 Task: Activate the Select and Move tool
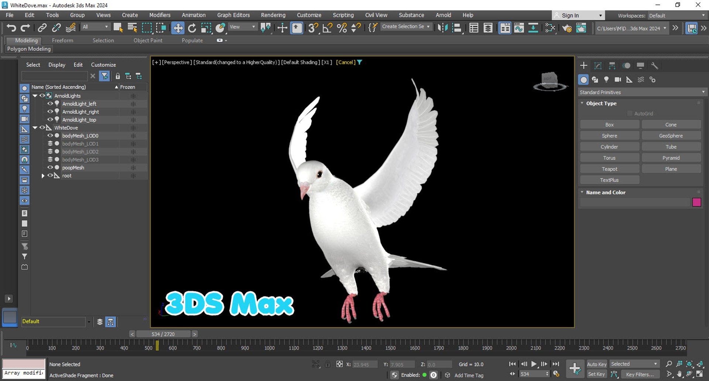[x=178, y=28]
